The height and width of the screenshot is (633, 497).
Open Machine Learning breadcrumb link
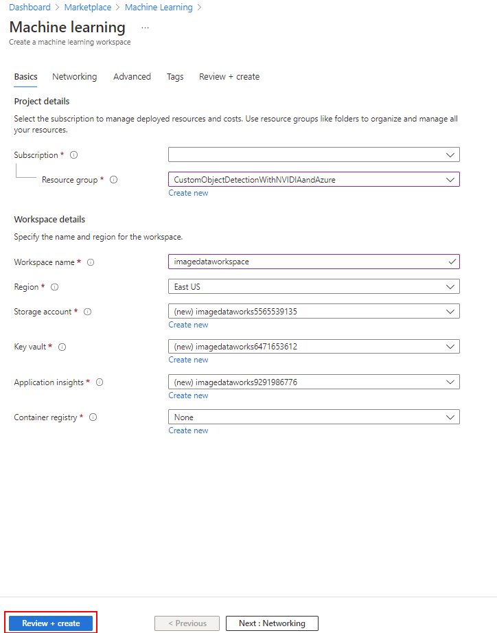click(159, 8)
